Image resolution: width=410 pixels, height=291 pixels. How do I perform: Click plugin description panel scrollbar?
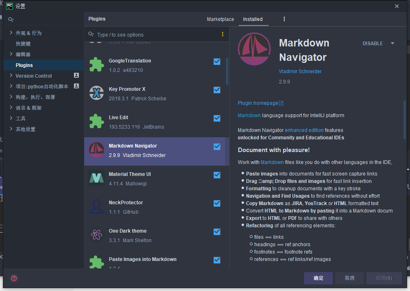pyautogui.click(x=405, y=120)
